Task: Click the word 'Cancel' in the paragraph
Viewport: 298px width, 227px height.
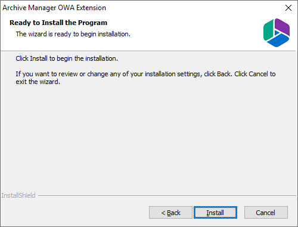Action: (x=258, y=74)
